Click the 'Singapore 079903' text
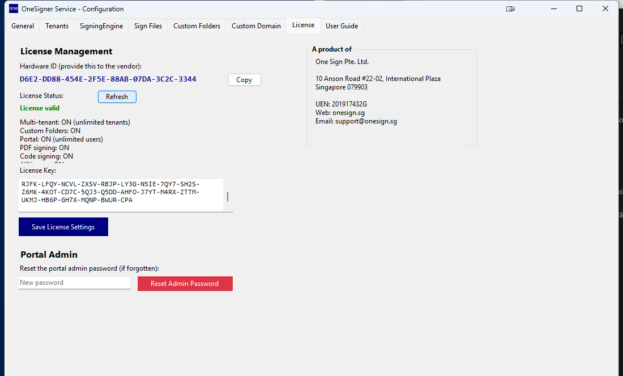Image resolution: width=623 pixels, height=376 pixels. click(342, 87)
